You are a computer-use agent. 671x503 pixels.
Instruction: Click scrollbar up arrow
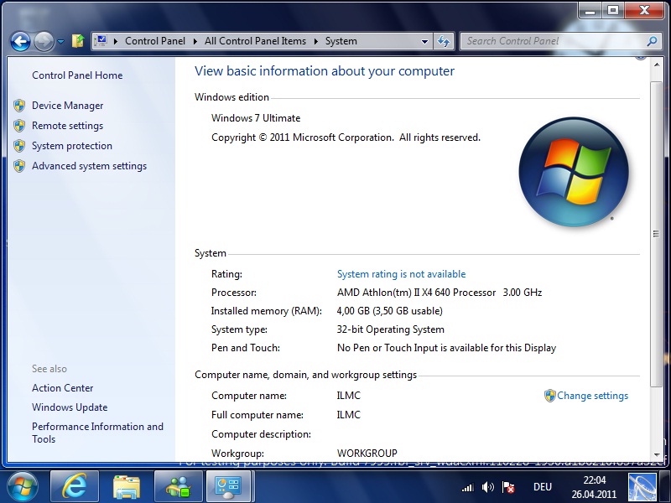click(x=657, y=65)
